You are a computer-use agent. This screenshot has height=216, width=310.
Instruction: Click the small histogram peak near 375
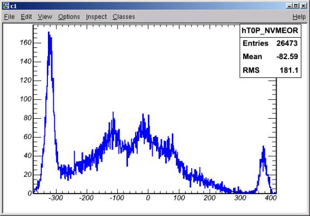click(263, 156)
